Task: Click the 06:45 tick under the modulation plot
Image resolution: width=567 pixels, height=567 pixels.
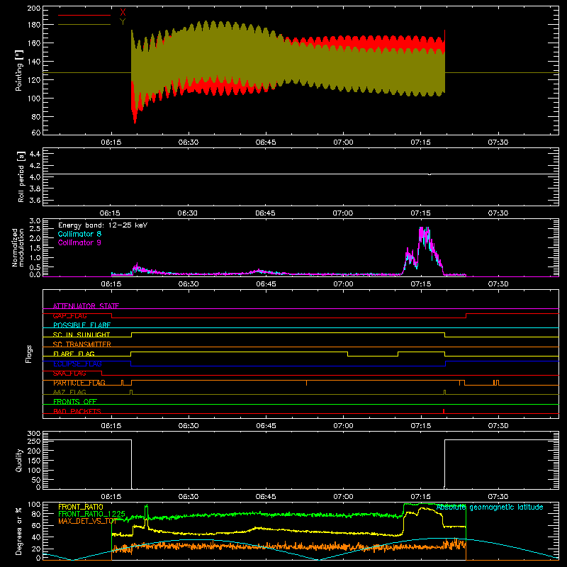Action: pyautogui.click(x=266, y=284)
